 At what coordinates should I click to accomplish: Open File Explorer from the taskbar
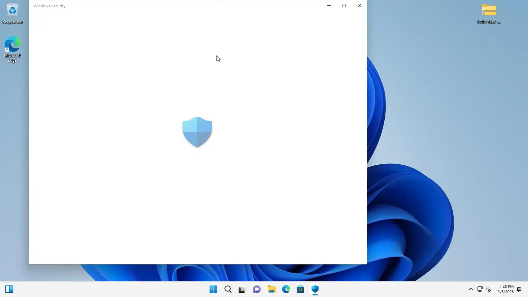tap(272, 289)
